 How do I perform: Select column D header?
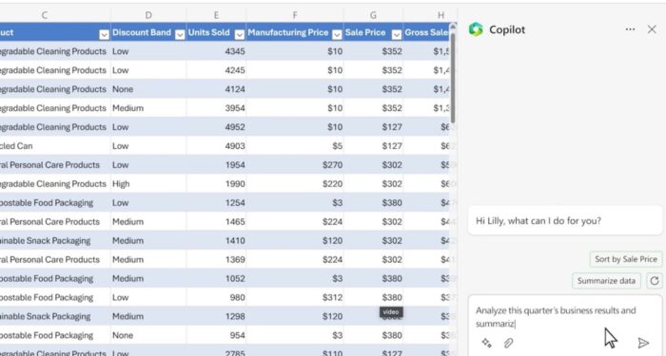pos(148,15)
